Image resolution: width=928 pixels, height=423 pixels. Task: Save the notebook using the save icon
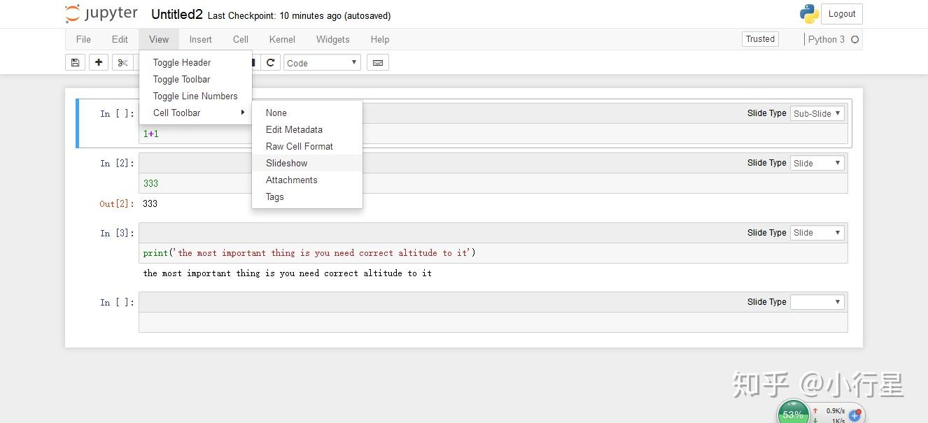coord(75,62)
